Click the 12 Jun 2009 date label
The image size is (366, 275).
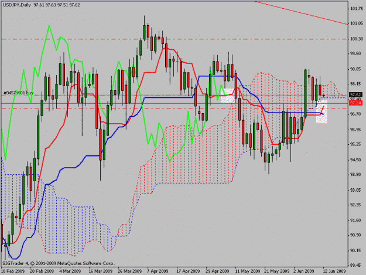click(334, 271)
